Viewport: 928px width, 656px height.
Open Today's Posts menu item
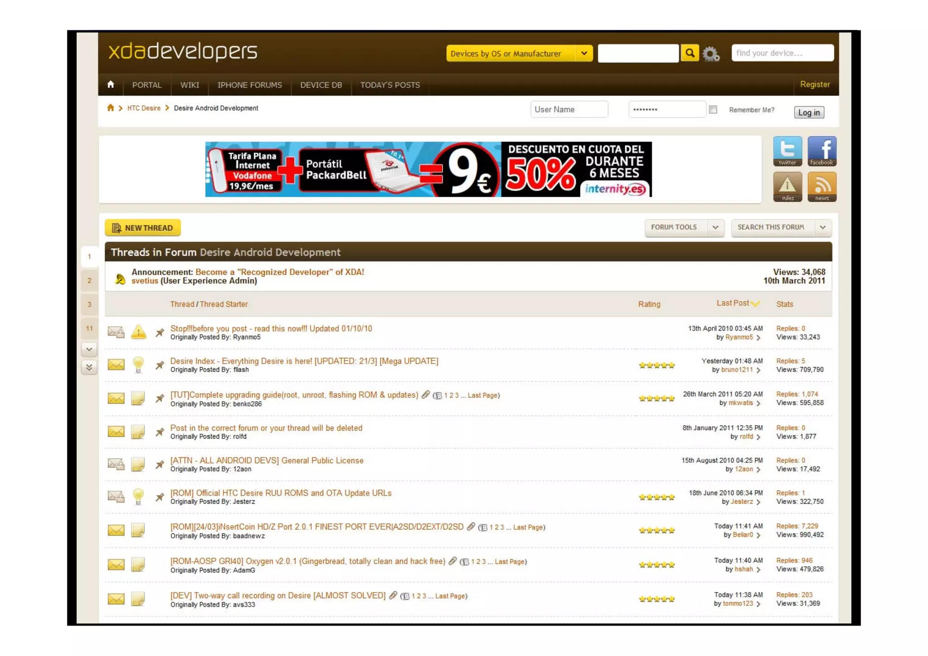(390, 85)
